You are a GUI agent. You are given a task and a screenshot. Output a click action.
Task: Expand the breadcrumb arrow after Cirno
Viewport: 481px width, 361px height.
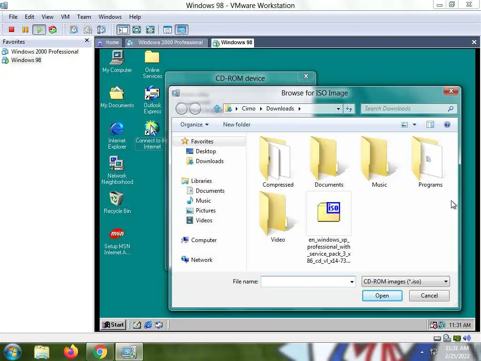261,109
